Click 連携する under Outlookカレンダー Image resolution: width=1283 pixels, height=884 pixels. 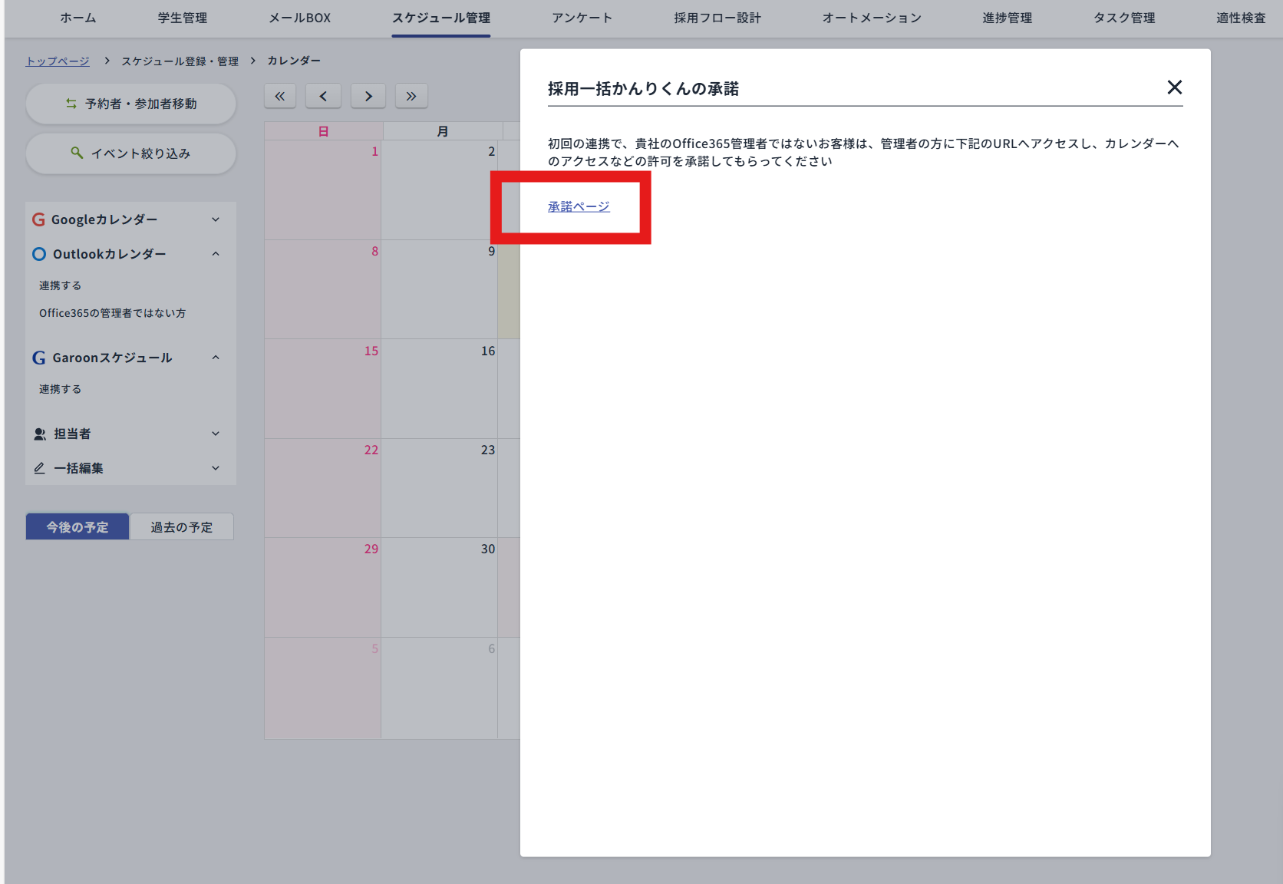[60, 285]
